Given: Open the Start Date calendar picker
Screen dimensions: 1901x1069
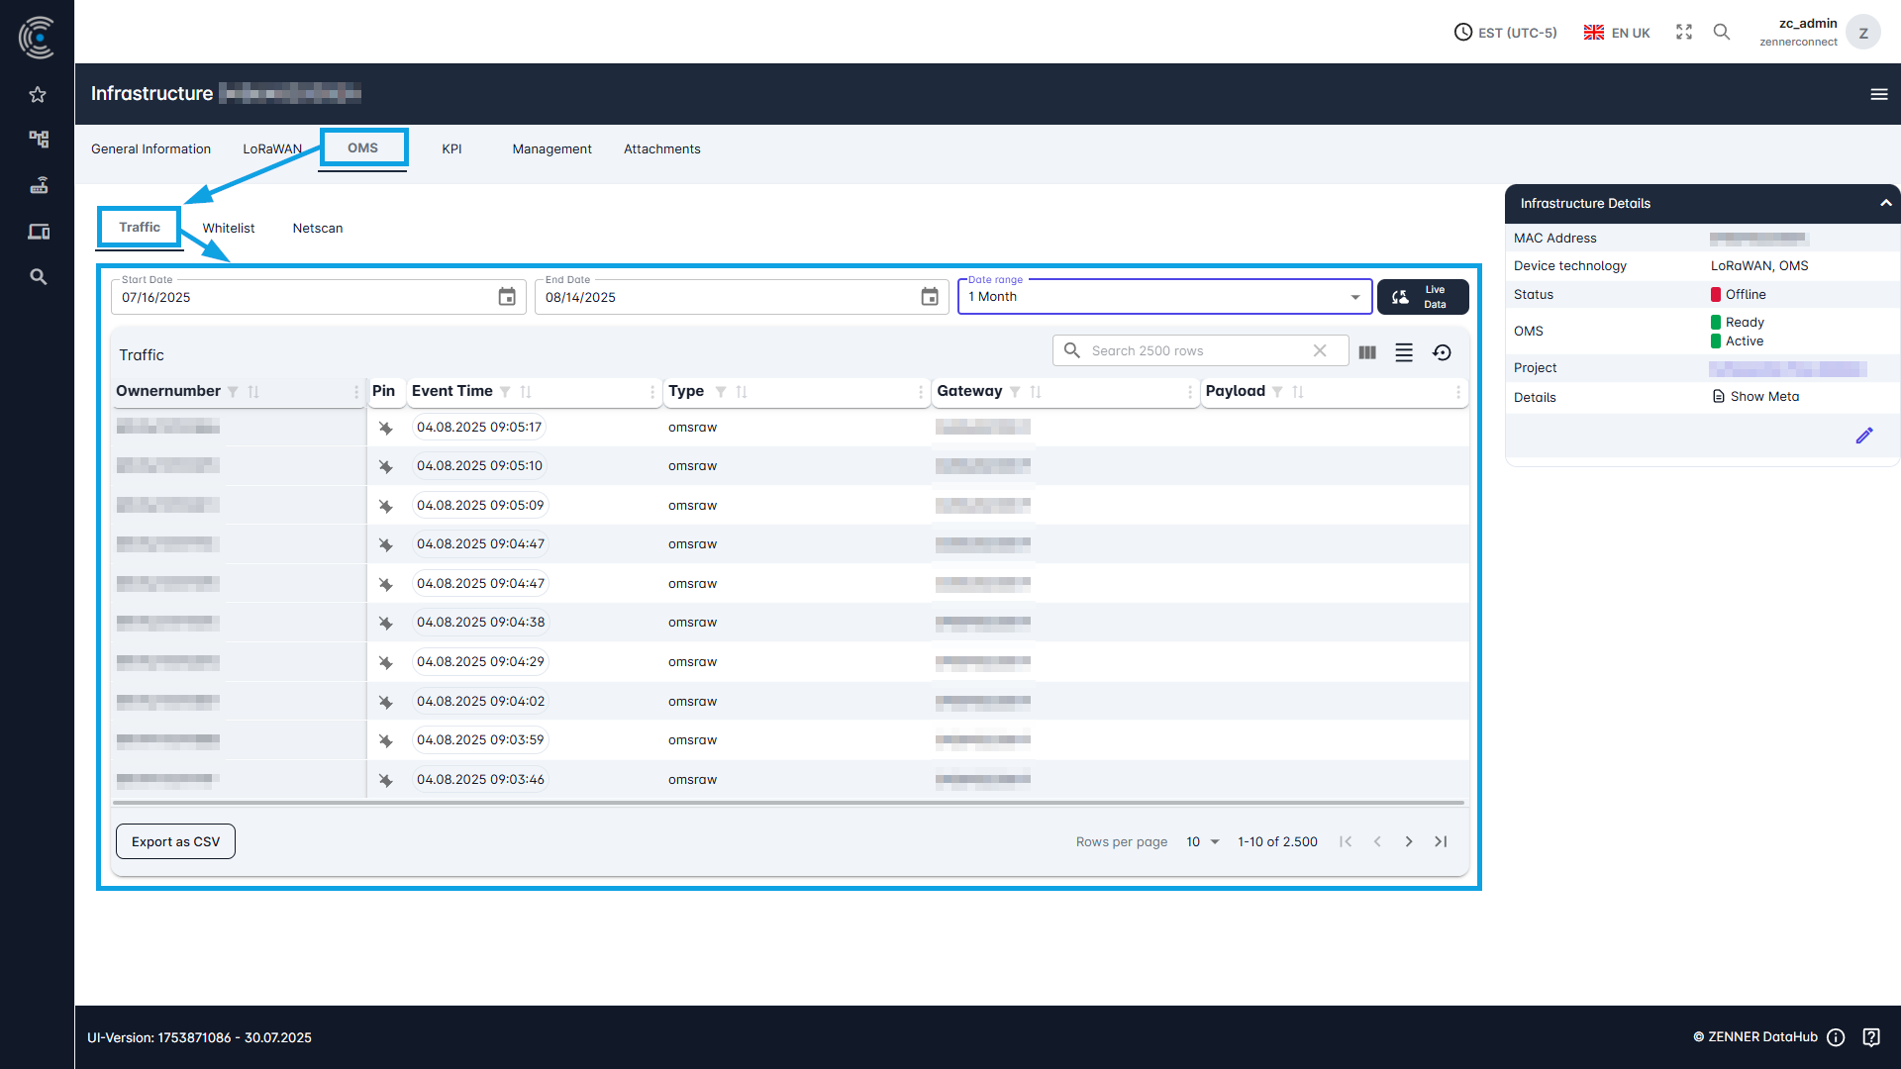Looking at the screenshot, I should click(506, 296).
